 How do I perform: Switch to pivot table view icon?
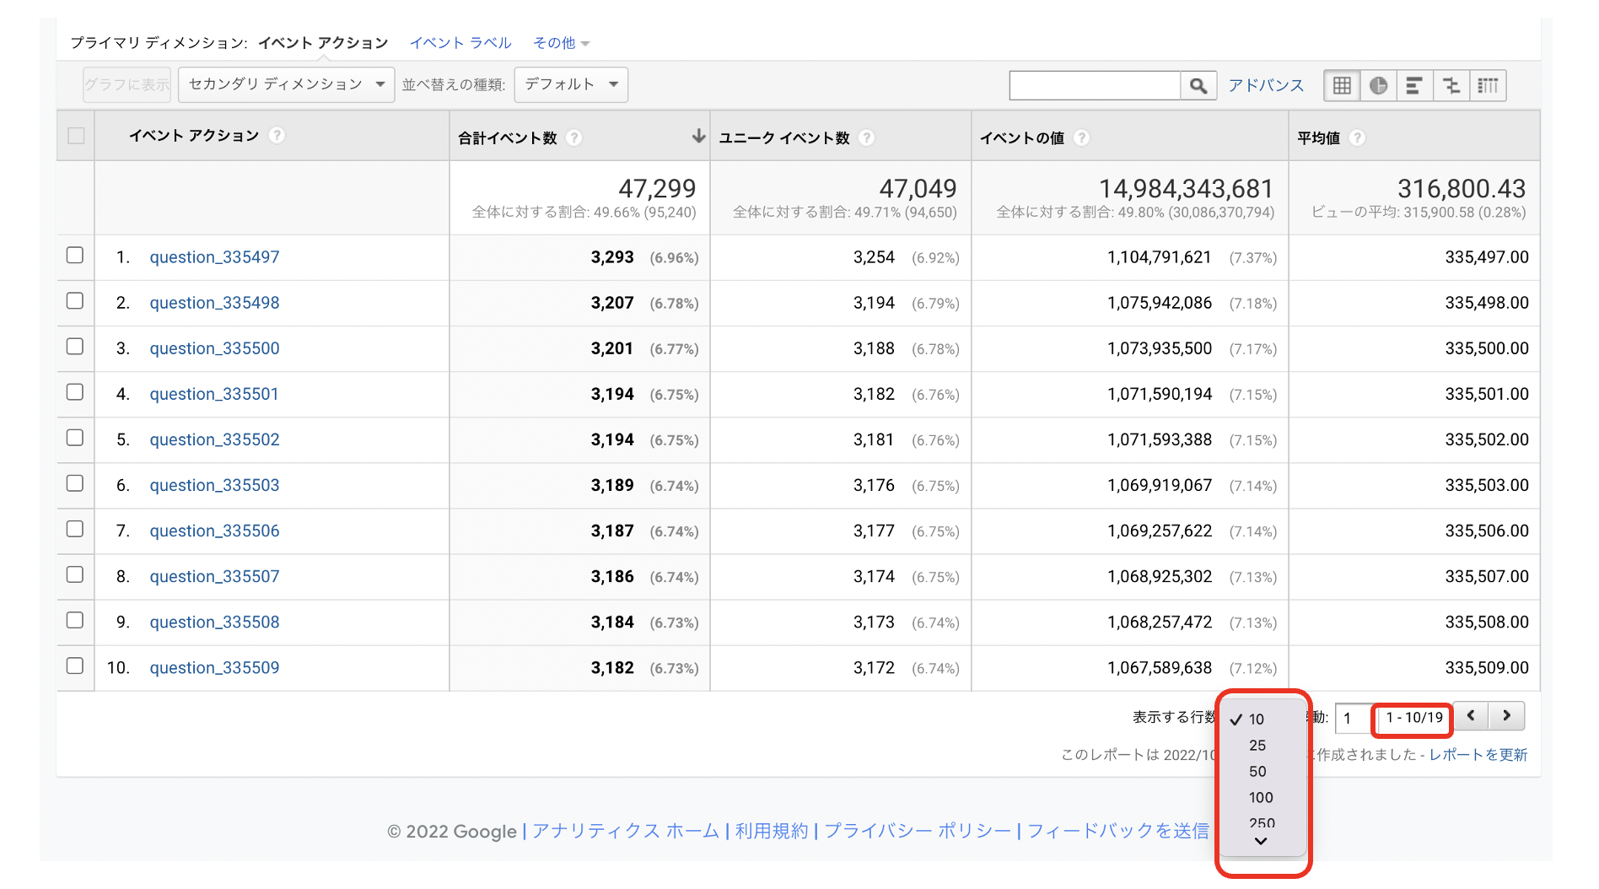pyautogui.click(x=1488, y=85)
